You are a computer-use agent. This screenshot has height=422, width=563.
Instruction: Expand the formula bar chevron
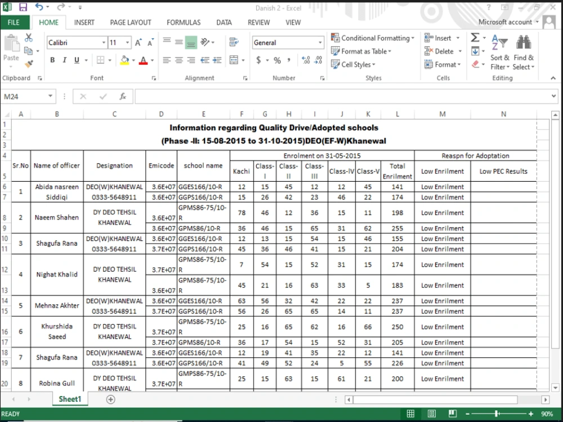553,96
